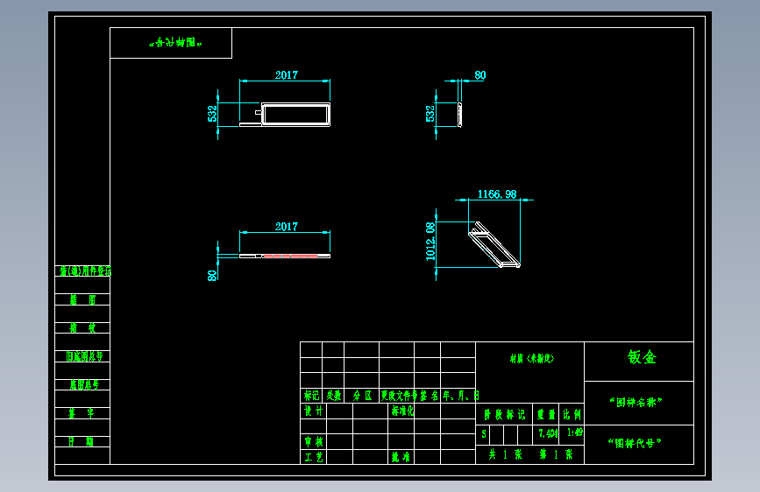The height and width of the screenshot is (492, 760).
Task: Click the 日期 sidebar label
Action: [81, 441]
